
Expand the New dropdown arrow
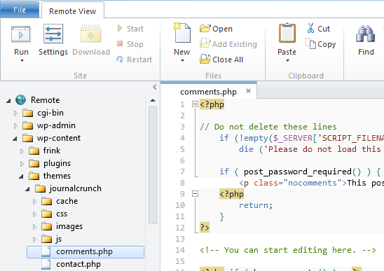click(x=182, y=60)
